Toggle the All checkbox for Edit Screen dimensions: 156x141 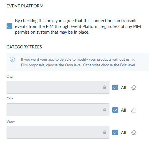click(x=115, y=110)
